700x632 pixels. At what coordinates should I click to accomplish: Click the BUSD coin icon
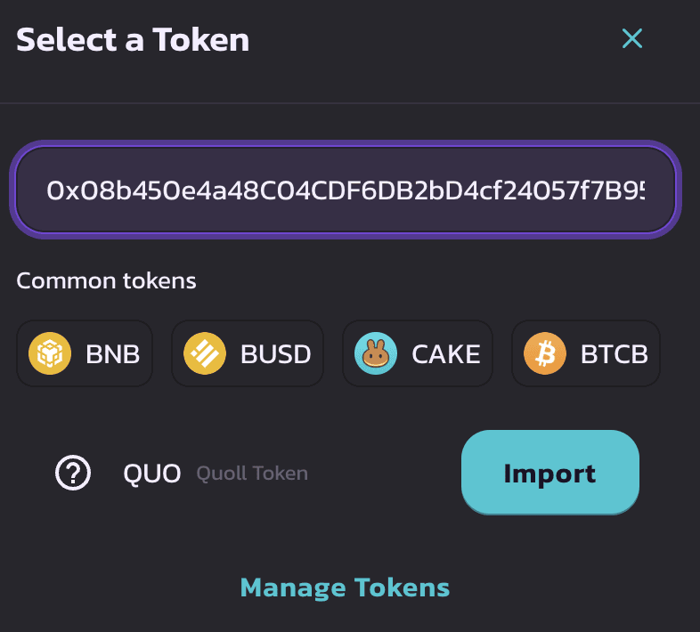click(205, 353)
